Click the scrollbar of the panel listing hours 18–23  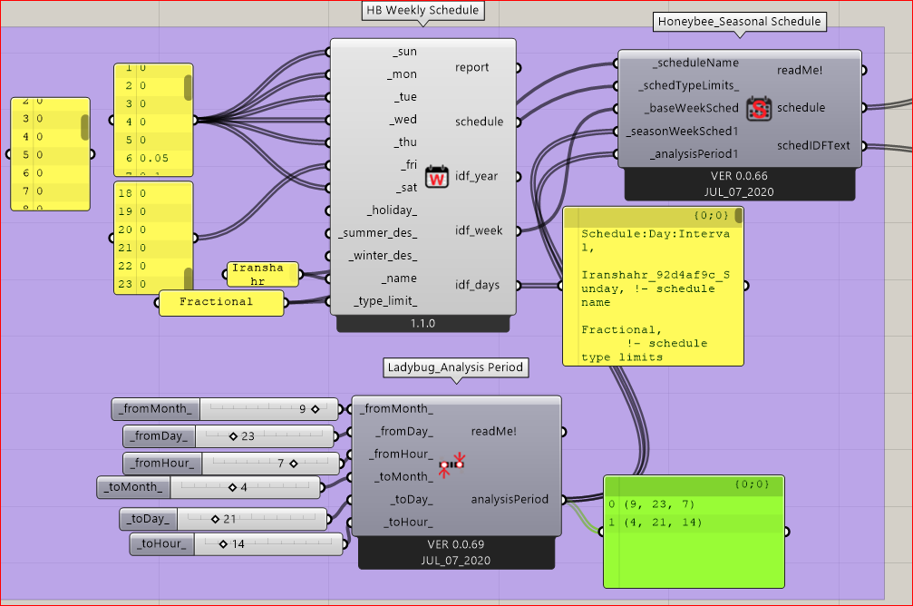[x=188, y=279]
